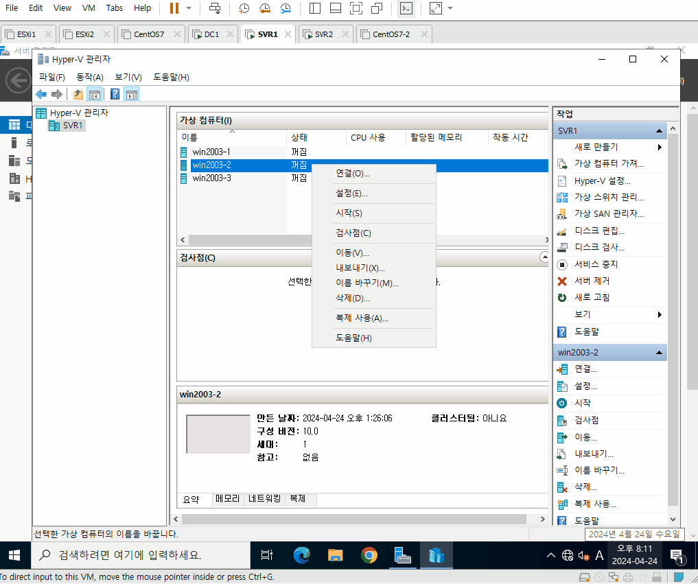Expand 새로 만들기 submenu in Actions pane

coord(660,147)
